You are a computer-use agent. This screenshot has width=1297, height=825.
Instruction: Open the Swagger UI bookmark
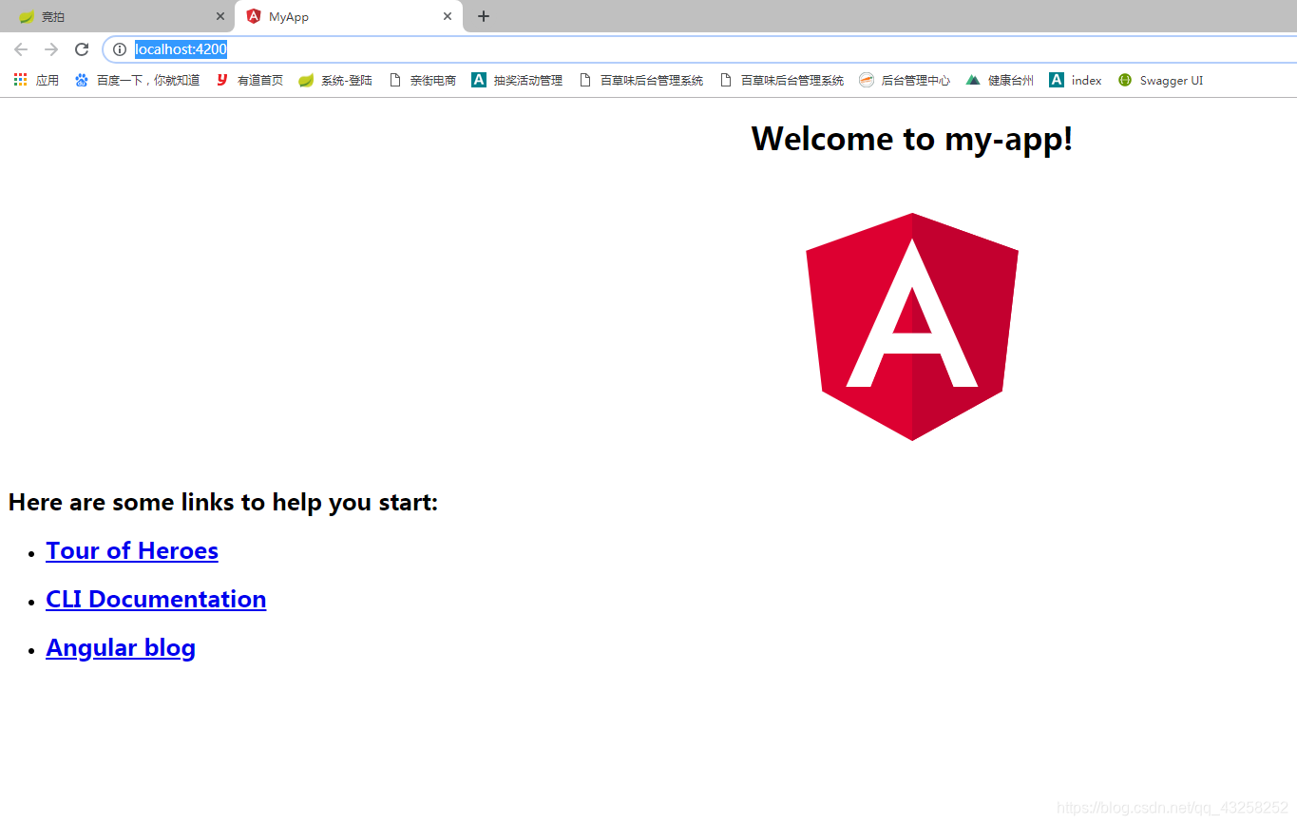[x=1160, y=80]
